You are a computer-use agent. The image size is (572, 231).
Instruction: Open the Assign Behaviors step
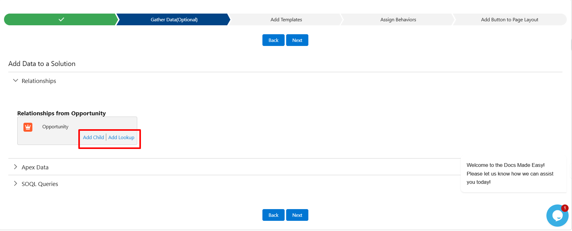(398, 19)
